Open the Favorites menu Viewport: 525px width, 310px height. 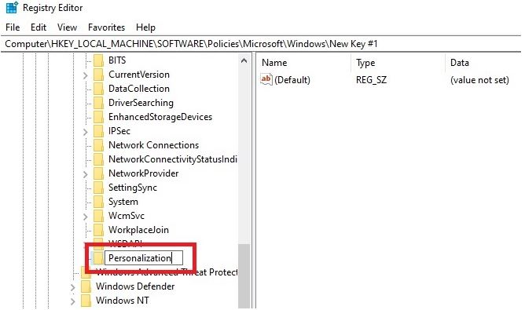[106, 27]
